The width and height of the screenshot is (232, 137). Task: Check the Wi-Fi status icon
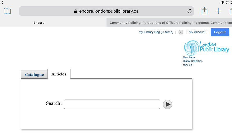pos(223,3)
